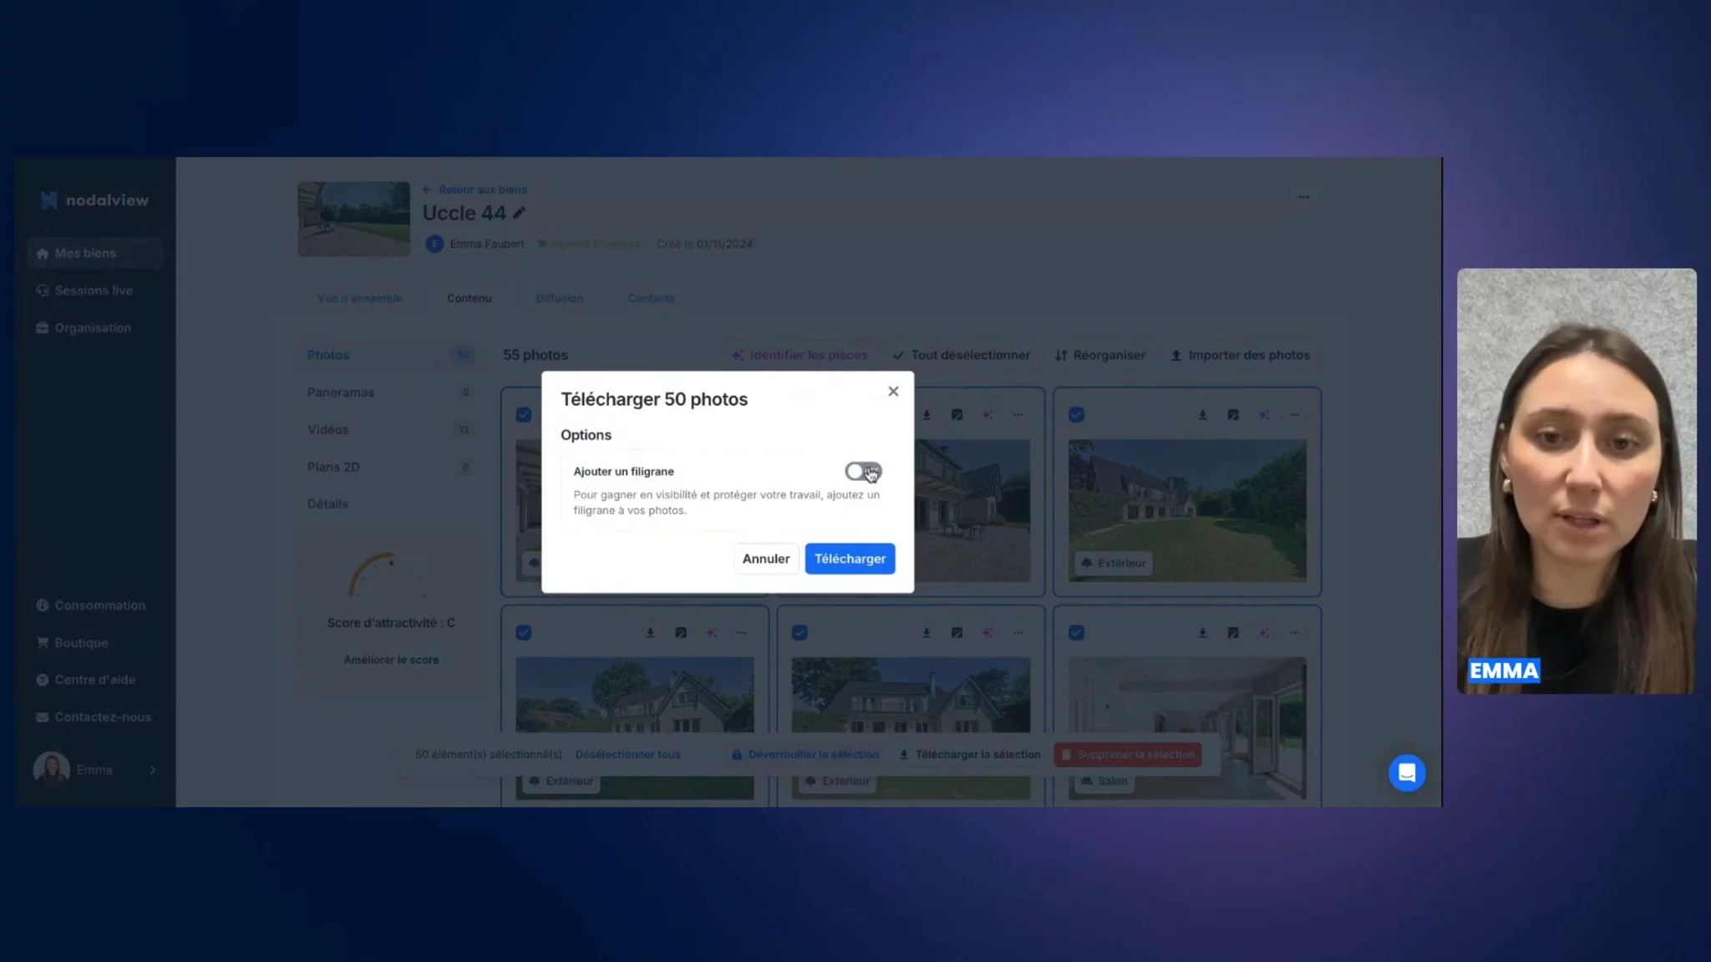This screenshot has height=962, width=1711.
Task: Click the blue Télécharger button in the dialog
Action: pyautogui.click(x=850, y=559)
